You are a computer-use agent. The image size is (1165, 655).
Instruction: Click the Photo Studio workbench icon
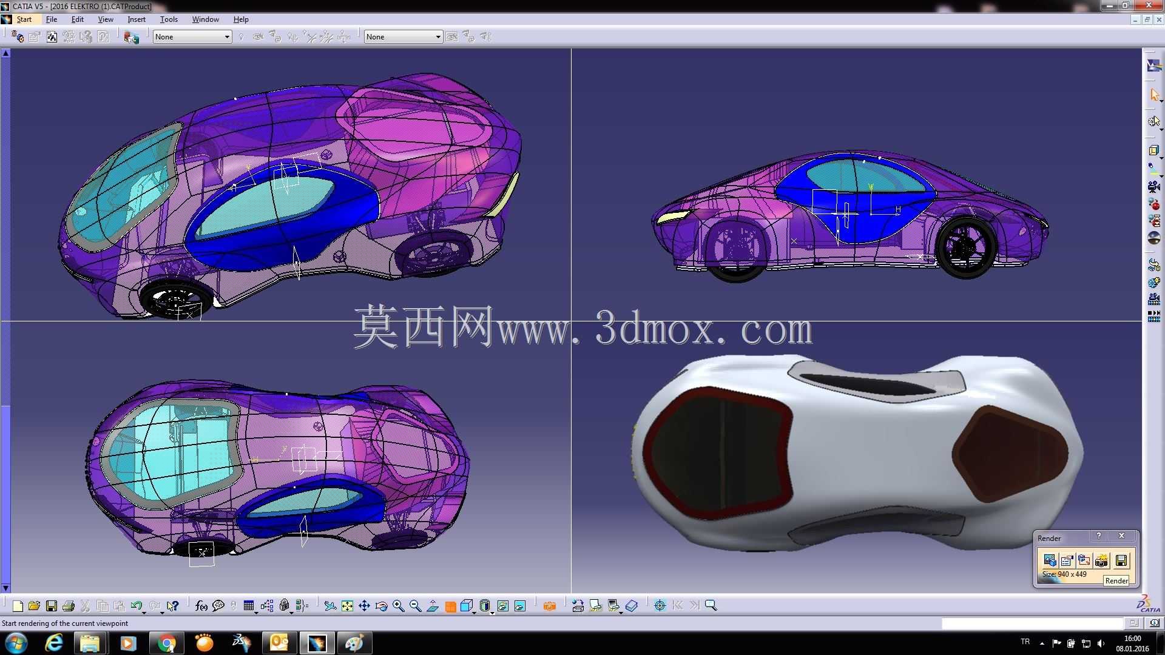[x=1153, y=65]
